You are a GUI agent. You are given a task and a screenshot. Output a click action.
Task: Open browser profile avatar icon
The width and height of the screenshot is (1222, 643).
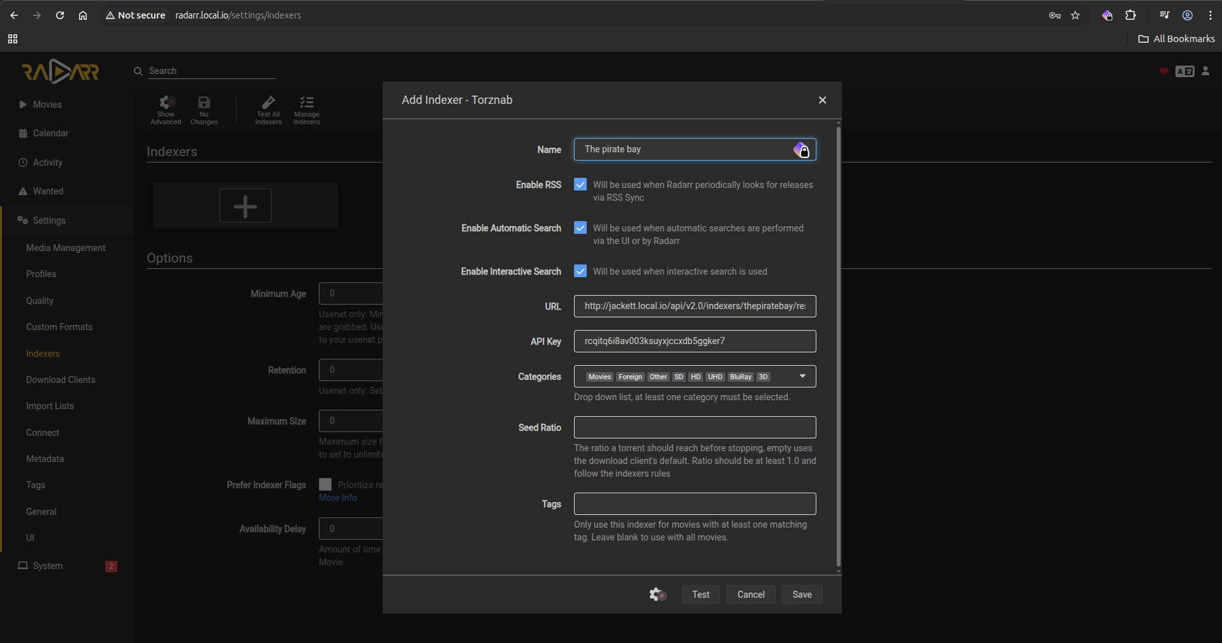click(x=1188, y=15)
